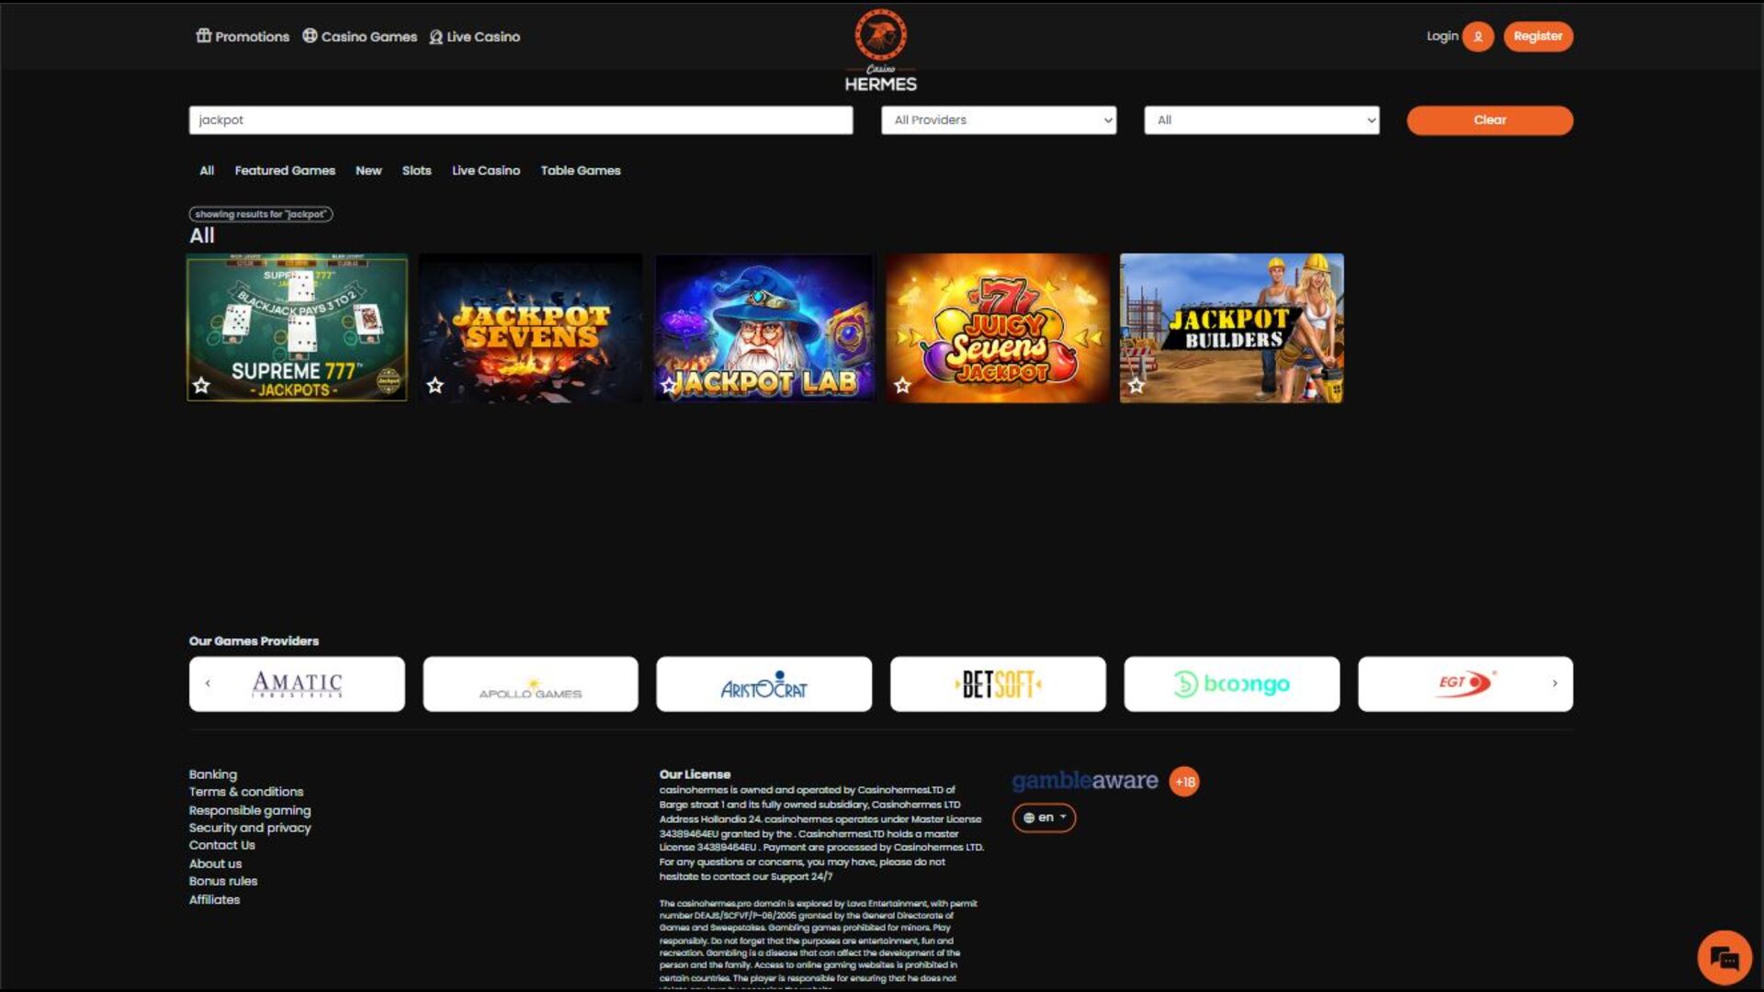Switch to the Slots tab
The width and height of the screenshot is (1764, 992).
click(x=416, y=170)
